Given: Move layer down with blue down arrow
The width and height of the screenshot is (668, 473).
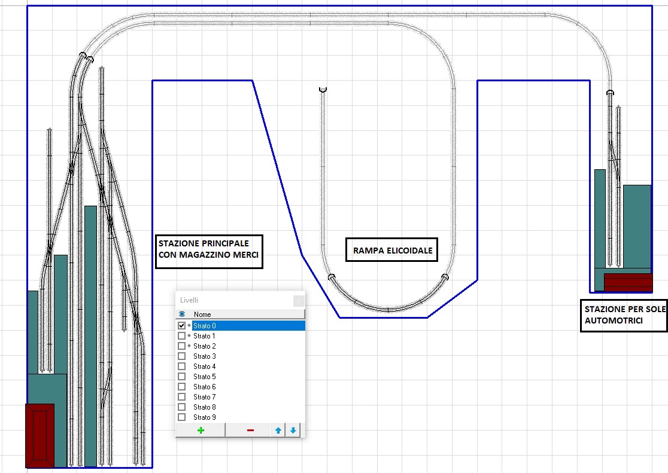Looking at the screenshot, I should click(x=293, y=431).
